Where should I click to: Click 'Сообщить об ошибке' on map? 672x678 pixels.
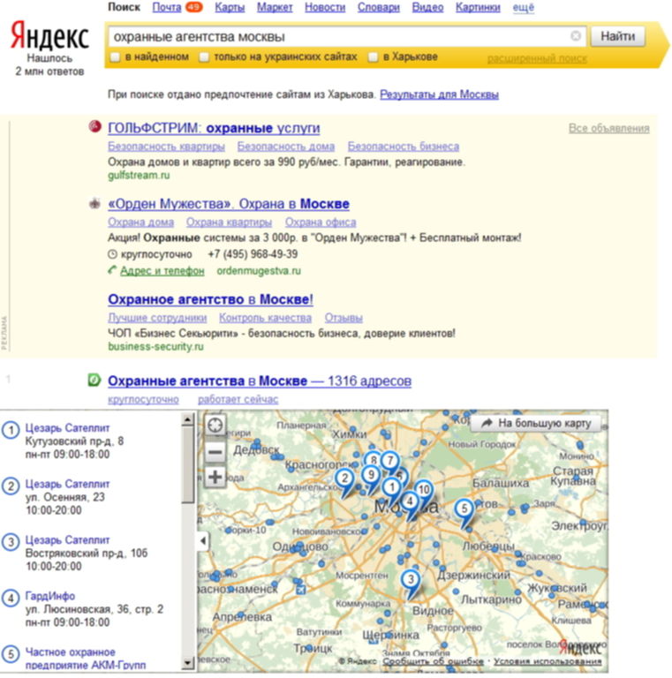pos(433,661)
